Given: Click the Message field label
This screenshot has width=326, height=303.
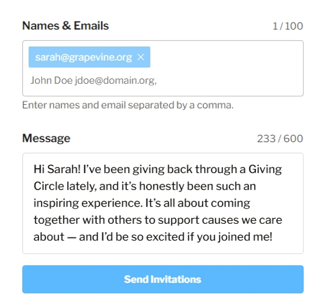Looking at the screenshot, I should click(46, 138).
